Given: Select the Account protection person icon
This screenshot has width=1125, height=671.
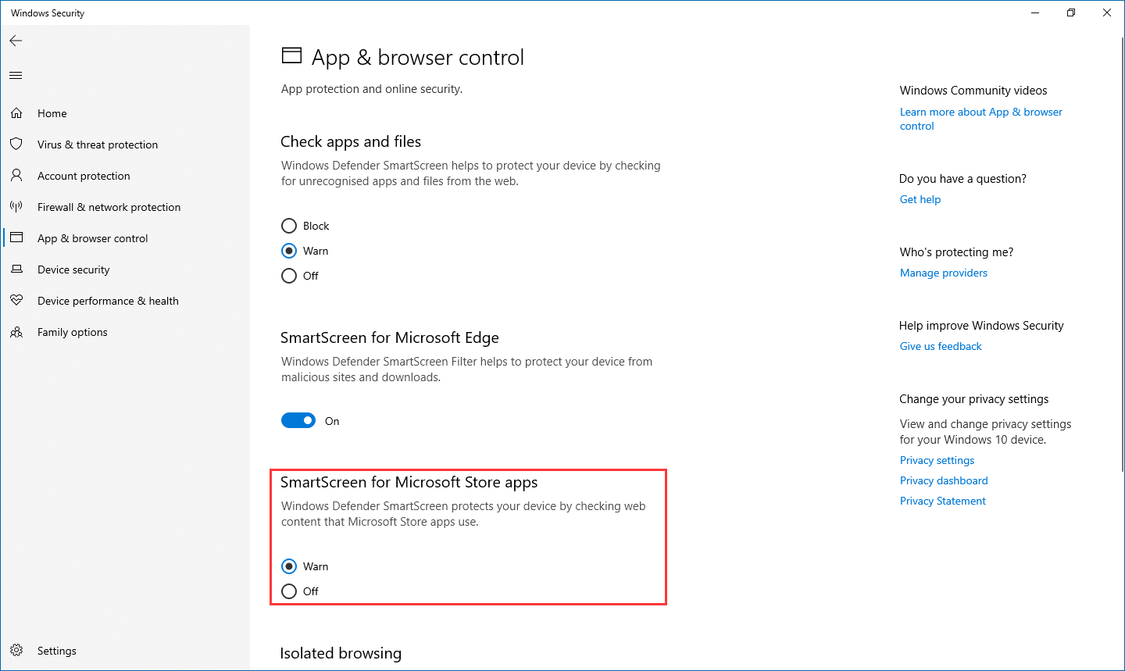Looking at the screenshot, I should coord(16,176).
